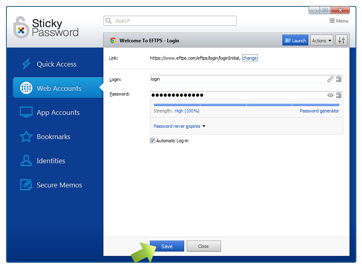This screenshot has width=362, height=268.
Task: Click the search magnifier icon
Action: [108, 21]
